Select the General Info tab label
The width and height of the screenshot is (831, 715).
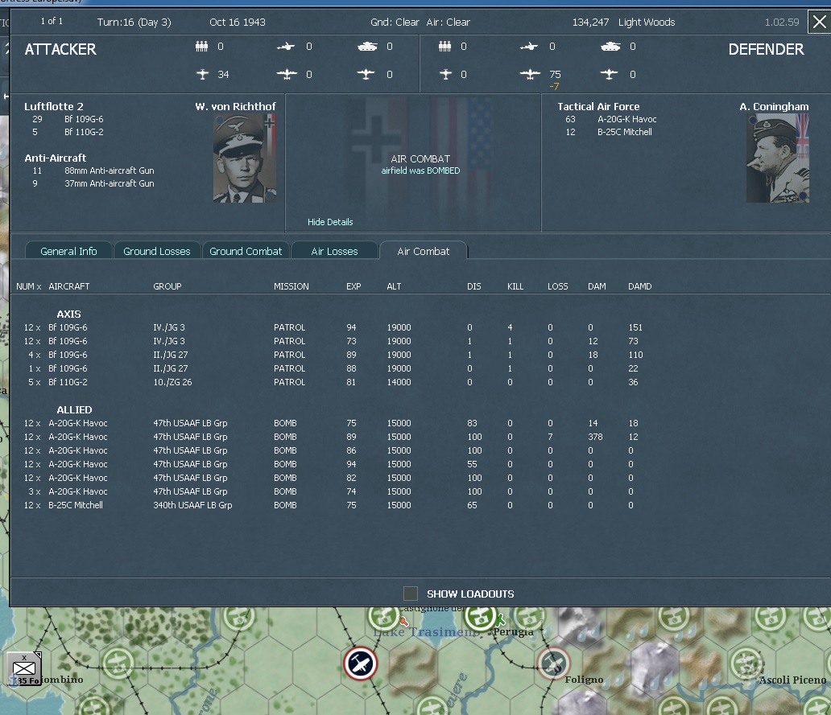pos(68,250)
